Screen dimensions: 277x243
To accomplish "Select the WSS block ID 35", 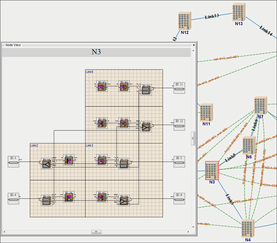I will tap(46, 201).
